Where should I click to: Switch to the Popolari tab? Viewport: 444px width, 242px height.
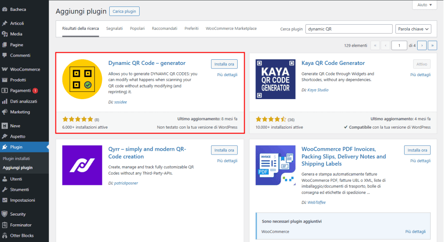click(137, 29)
